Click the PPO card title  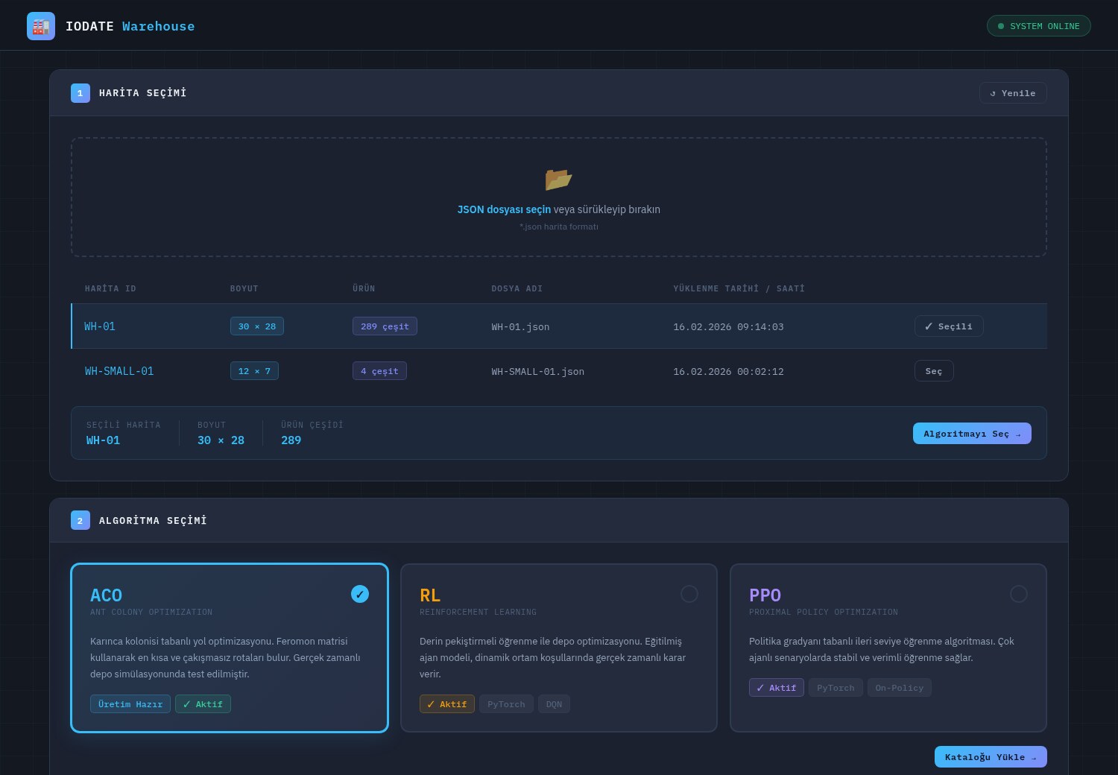click(x=765, y=595)
